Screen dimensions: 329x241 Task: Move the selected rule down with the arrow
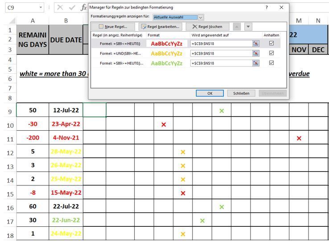point(248,27)
